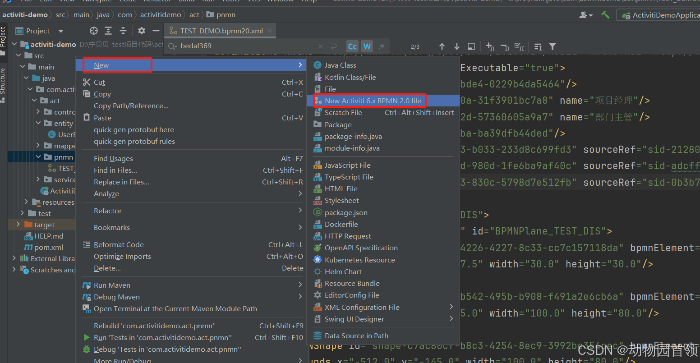Open Project panel gear settings
Viewport: 700px width, 363px height.
point(142,31)
